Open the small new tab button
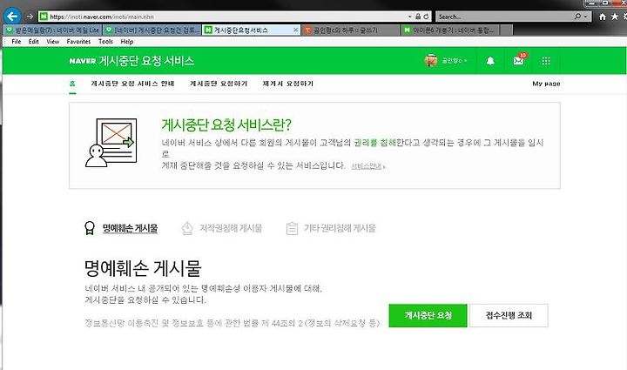The width and height of the screenshot is (627, 370). [506, 30]
